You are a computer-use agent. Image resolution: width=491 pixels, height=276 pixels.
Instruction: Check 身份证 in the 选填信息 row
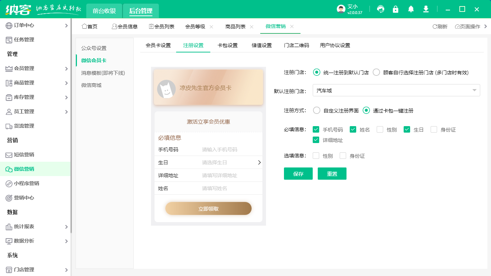point(343,156)
